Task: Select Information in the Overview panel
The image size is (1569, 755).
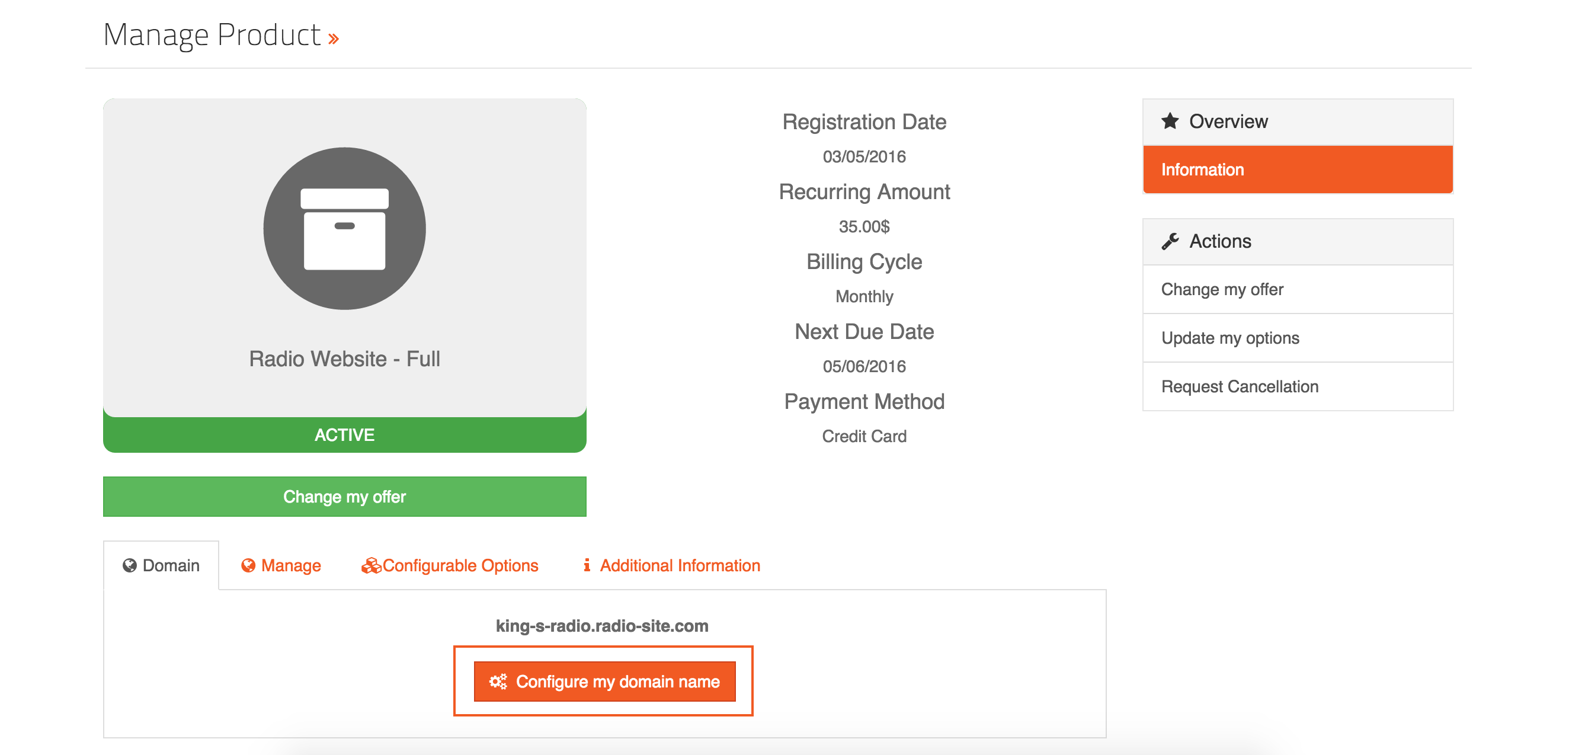Action: click(1298, 169)
